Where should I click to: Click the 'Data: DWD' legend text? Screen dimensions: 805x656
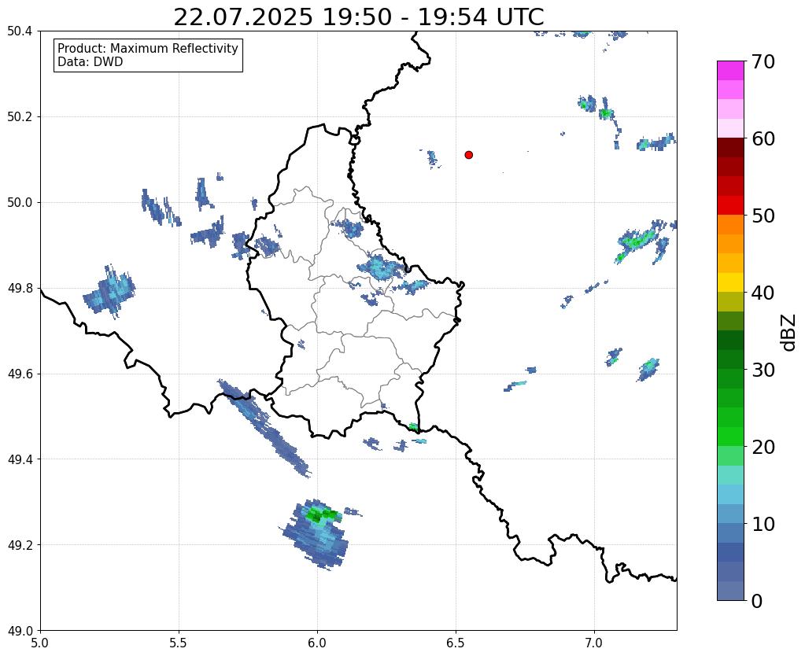90,62
